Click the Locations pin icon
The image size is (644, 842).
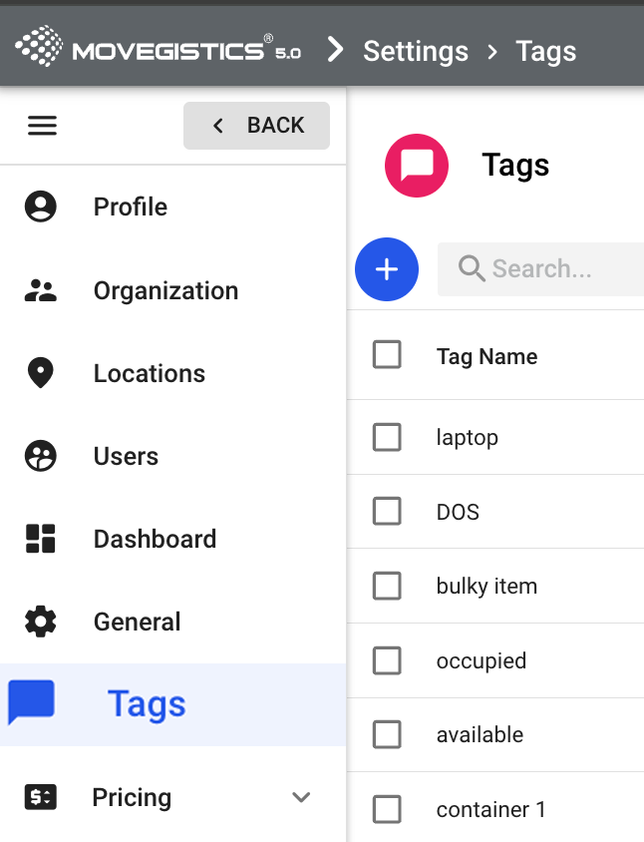[x=41, y=373]
